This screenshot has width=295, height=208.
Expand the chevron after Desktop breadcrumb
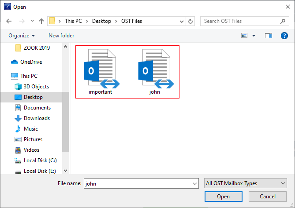[x=116, y=21]
